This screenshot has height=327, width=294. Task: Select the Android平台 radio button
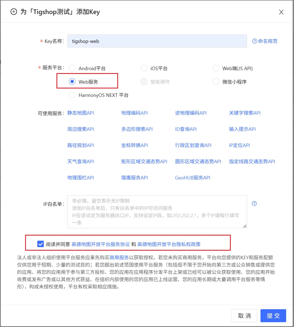(x=72, y=68)
